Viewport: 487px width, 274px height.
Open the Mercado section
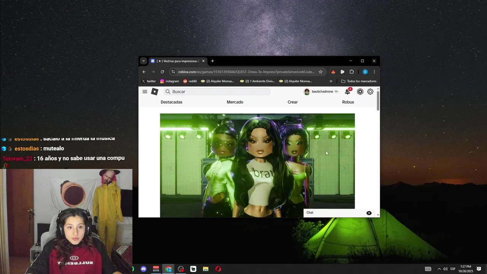pyautogui.click(x=235, y=102)
